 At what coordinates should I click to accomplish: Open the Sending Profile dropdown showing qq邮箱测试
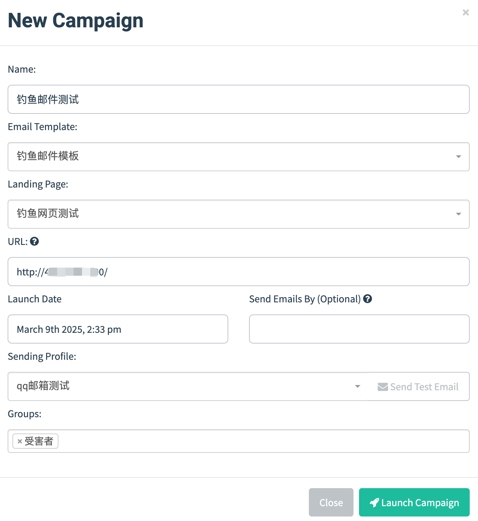point(187,386)
